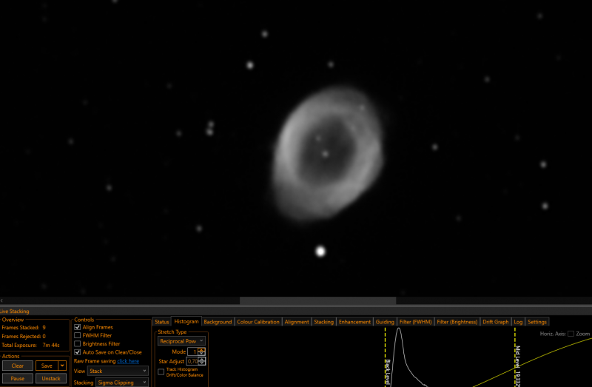
Task: Switch to the Stacking tab
Action: tap(323, 322)
